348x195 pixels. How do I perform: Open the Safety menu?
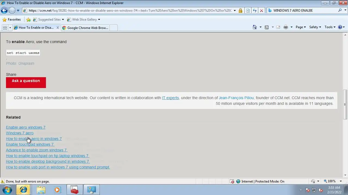click(315, 27)
